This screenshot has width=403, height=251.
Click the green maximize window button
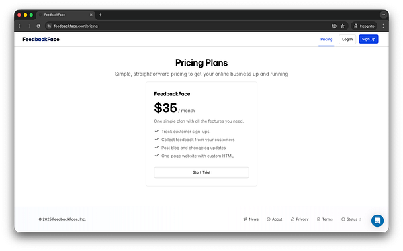tap(31, 15)
